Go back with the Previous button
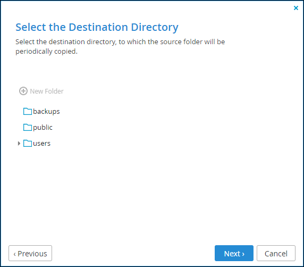 point(30,253)
